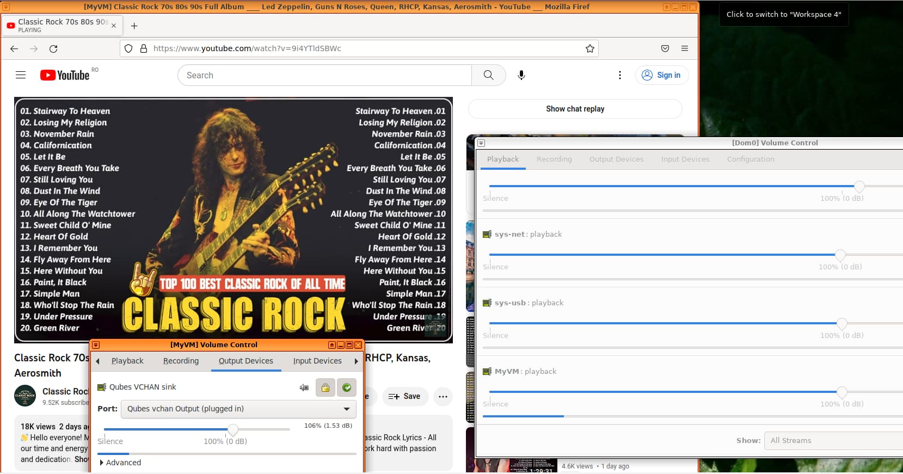Image resolution: width=903 pixels, height=474 pixels.
Task: Go to the YouTube home logo
Action: tap(65, 75)
